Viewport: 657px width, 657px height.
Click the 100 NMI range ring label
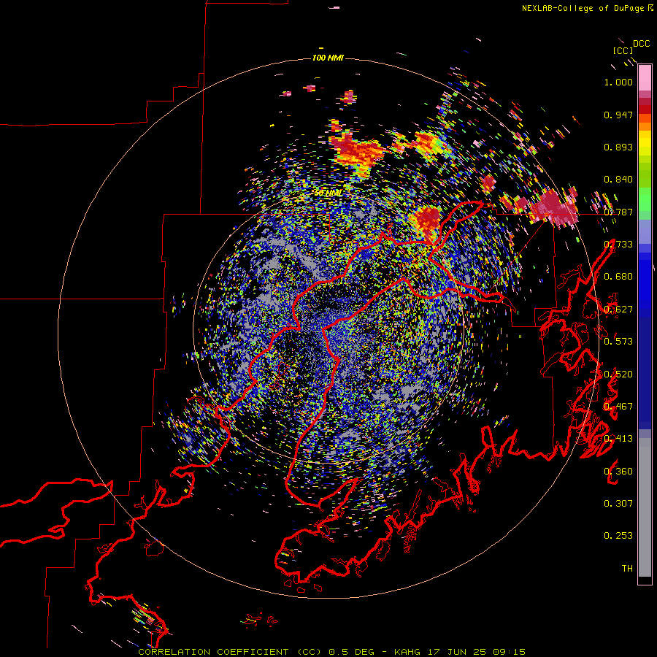pyautogui.click(x=328, y=58)
